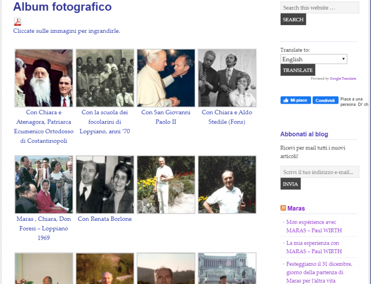This screenshot has height=284, width=371.
Task: Open Festeggiamo il 31 dicembre article
Action: coord(319,272)
